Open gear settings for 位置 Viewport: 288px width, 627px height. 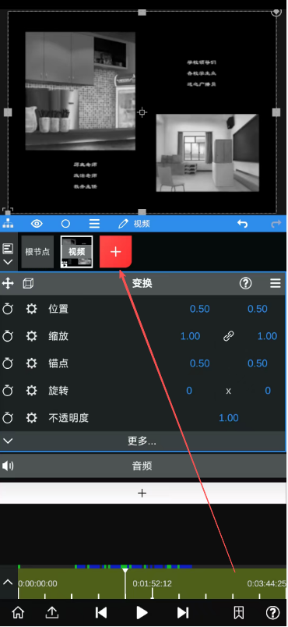pyautogui.click(x=31, y=309)
